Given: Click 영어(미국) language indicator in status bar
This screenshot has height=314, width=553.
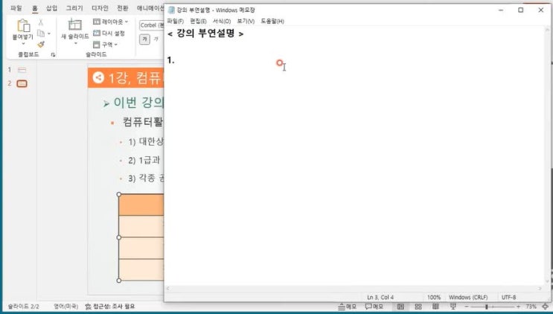Looking at the screenshot, I should point(66,307).
